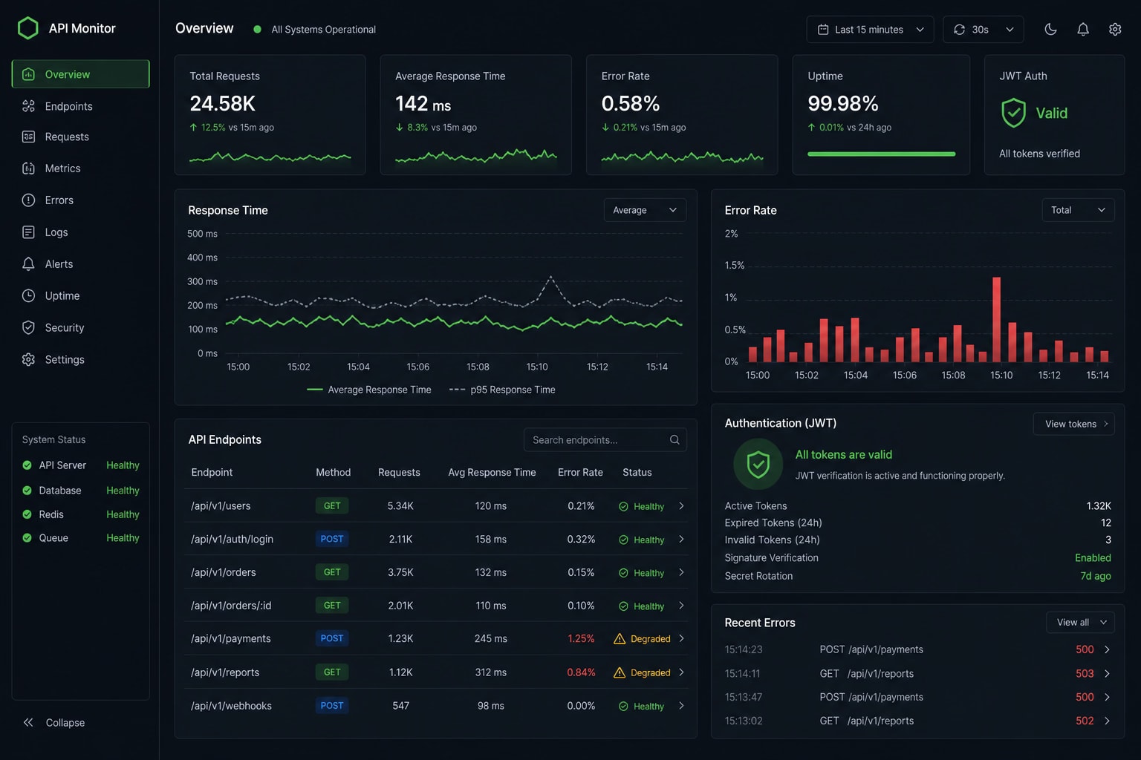
Task: Click the Secret Rotation 7d ago value
Action: click(x=1096, y=576)
